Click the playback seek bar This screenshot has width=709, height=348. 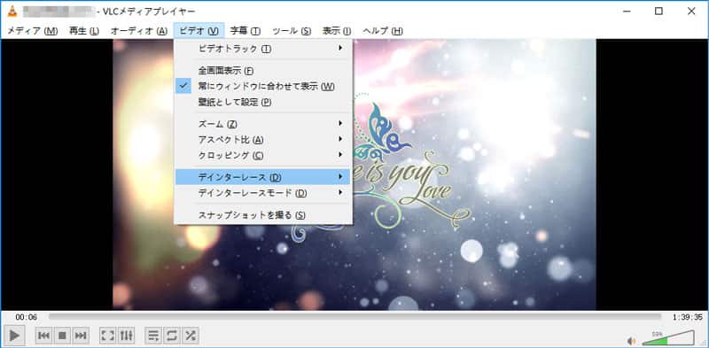(x=355, y=317)
